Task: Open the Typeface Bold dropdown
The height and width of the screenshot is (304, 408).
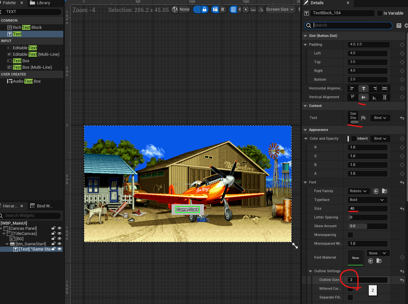Action: pyautogui.click(x=367, y=200)
